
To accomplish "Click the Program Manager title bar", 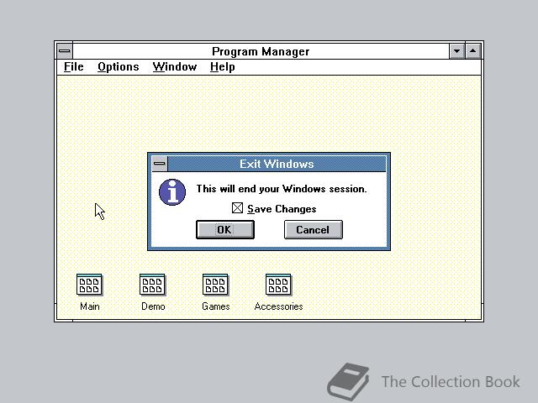I will (261, 51).
